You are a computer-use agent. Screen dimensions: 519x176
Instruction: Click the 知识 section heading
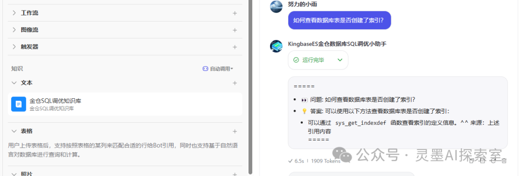tap(17, 69)
